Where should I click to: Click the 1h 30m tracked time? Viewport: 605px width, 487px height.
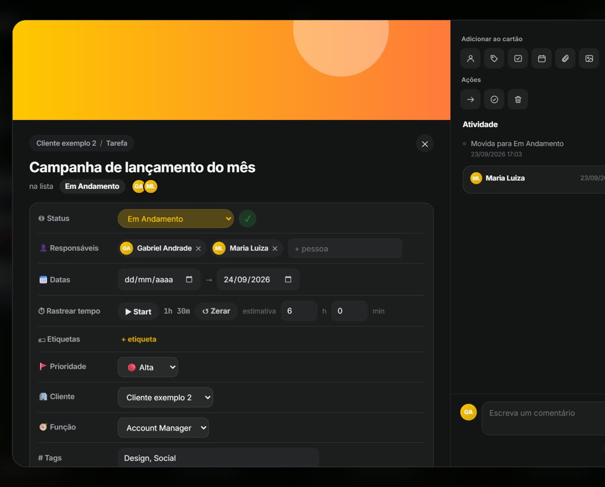[177, 311]
